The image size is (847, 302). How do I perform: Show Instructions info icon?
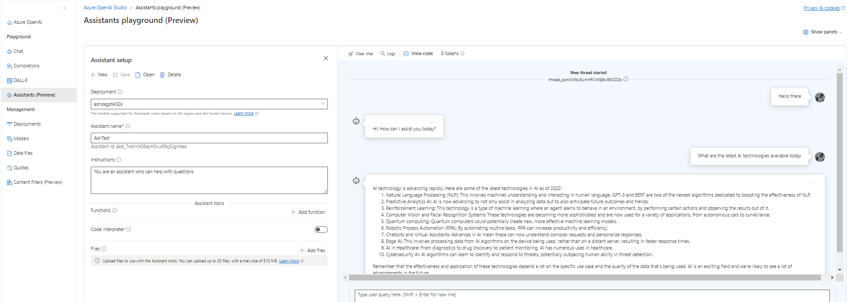(x=119, y=160)
